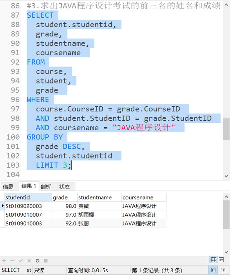Image resolution: width=230 pixels, height=275 pixels.
Task: Click the row indicator arrow for St0109020003
Action: tap(2, 206)
